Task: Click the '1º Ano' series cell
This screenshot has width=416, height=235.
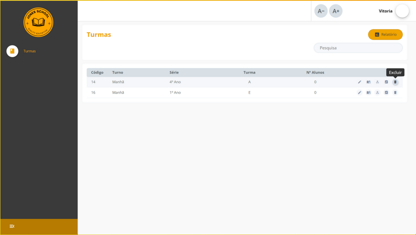Action: 175,92
